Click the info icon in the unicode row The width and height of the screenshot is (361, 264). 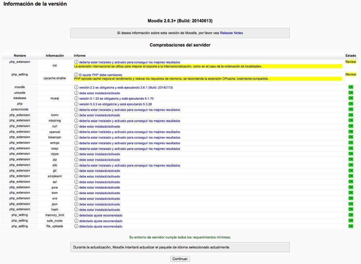(76, 93)
